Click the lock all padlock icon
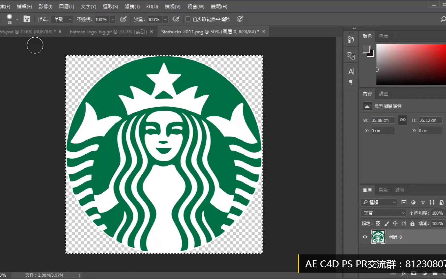The height and width of the screenshot is (279, 446). pyautogui.click(x=412, y=223)
